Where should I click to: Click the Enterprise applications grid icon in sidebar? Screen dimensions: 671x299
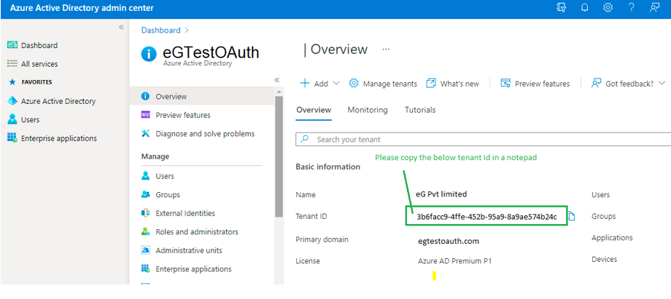point(12,138)
